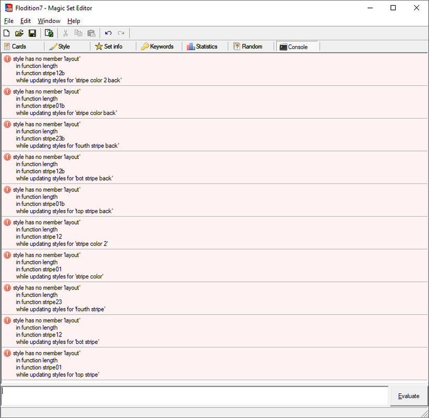Image resolution: width=429 pixels, height=418 pixels.
Task: Go to the Keywords tab
Action: pyautogui.click(x=159, y=47)
